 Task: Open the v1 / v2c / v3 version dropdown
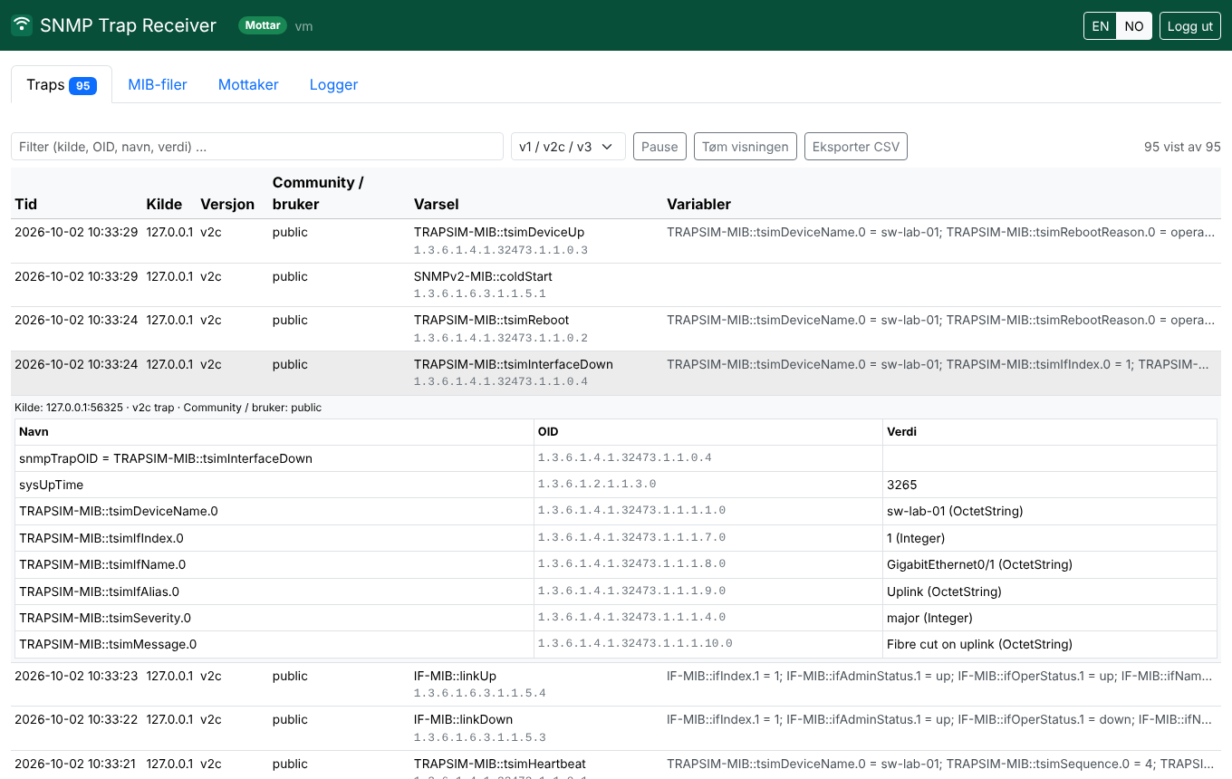[x=568, y=147]
